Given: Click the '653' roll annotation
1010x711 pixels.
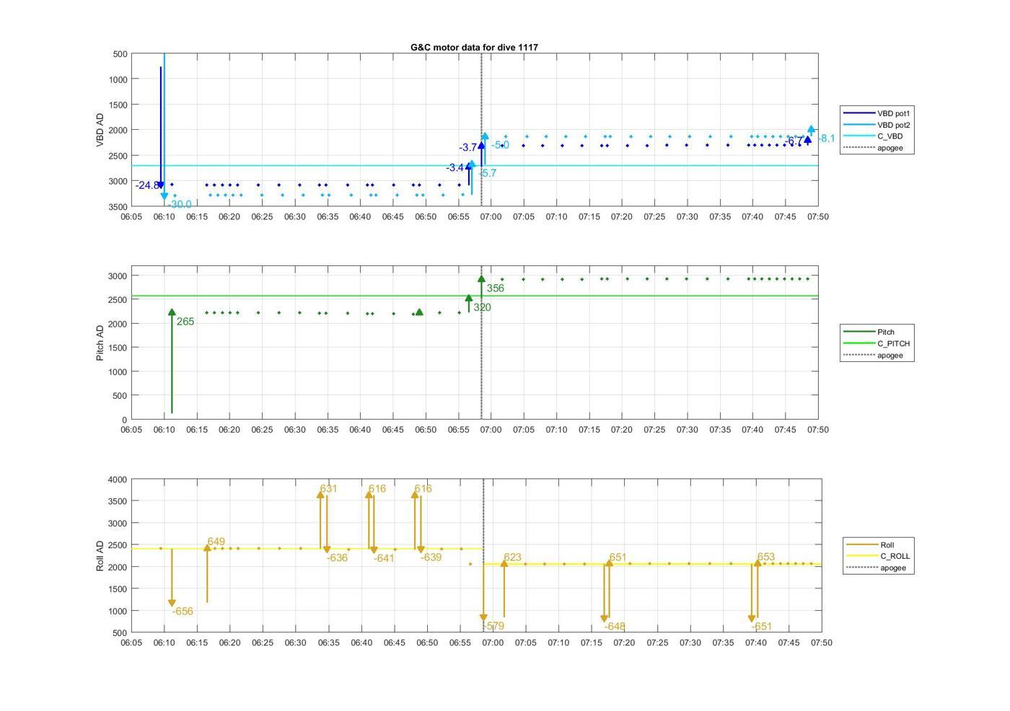Looking at the screenshot, I should (x=766, y=557).
